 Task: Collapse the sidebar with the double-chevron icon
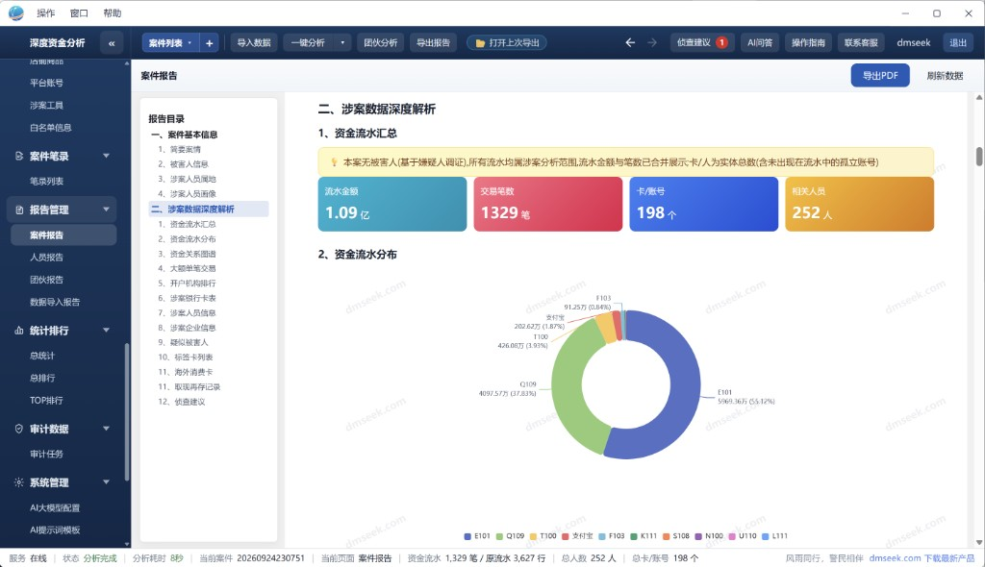point(112,43)
